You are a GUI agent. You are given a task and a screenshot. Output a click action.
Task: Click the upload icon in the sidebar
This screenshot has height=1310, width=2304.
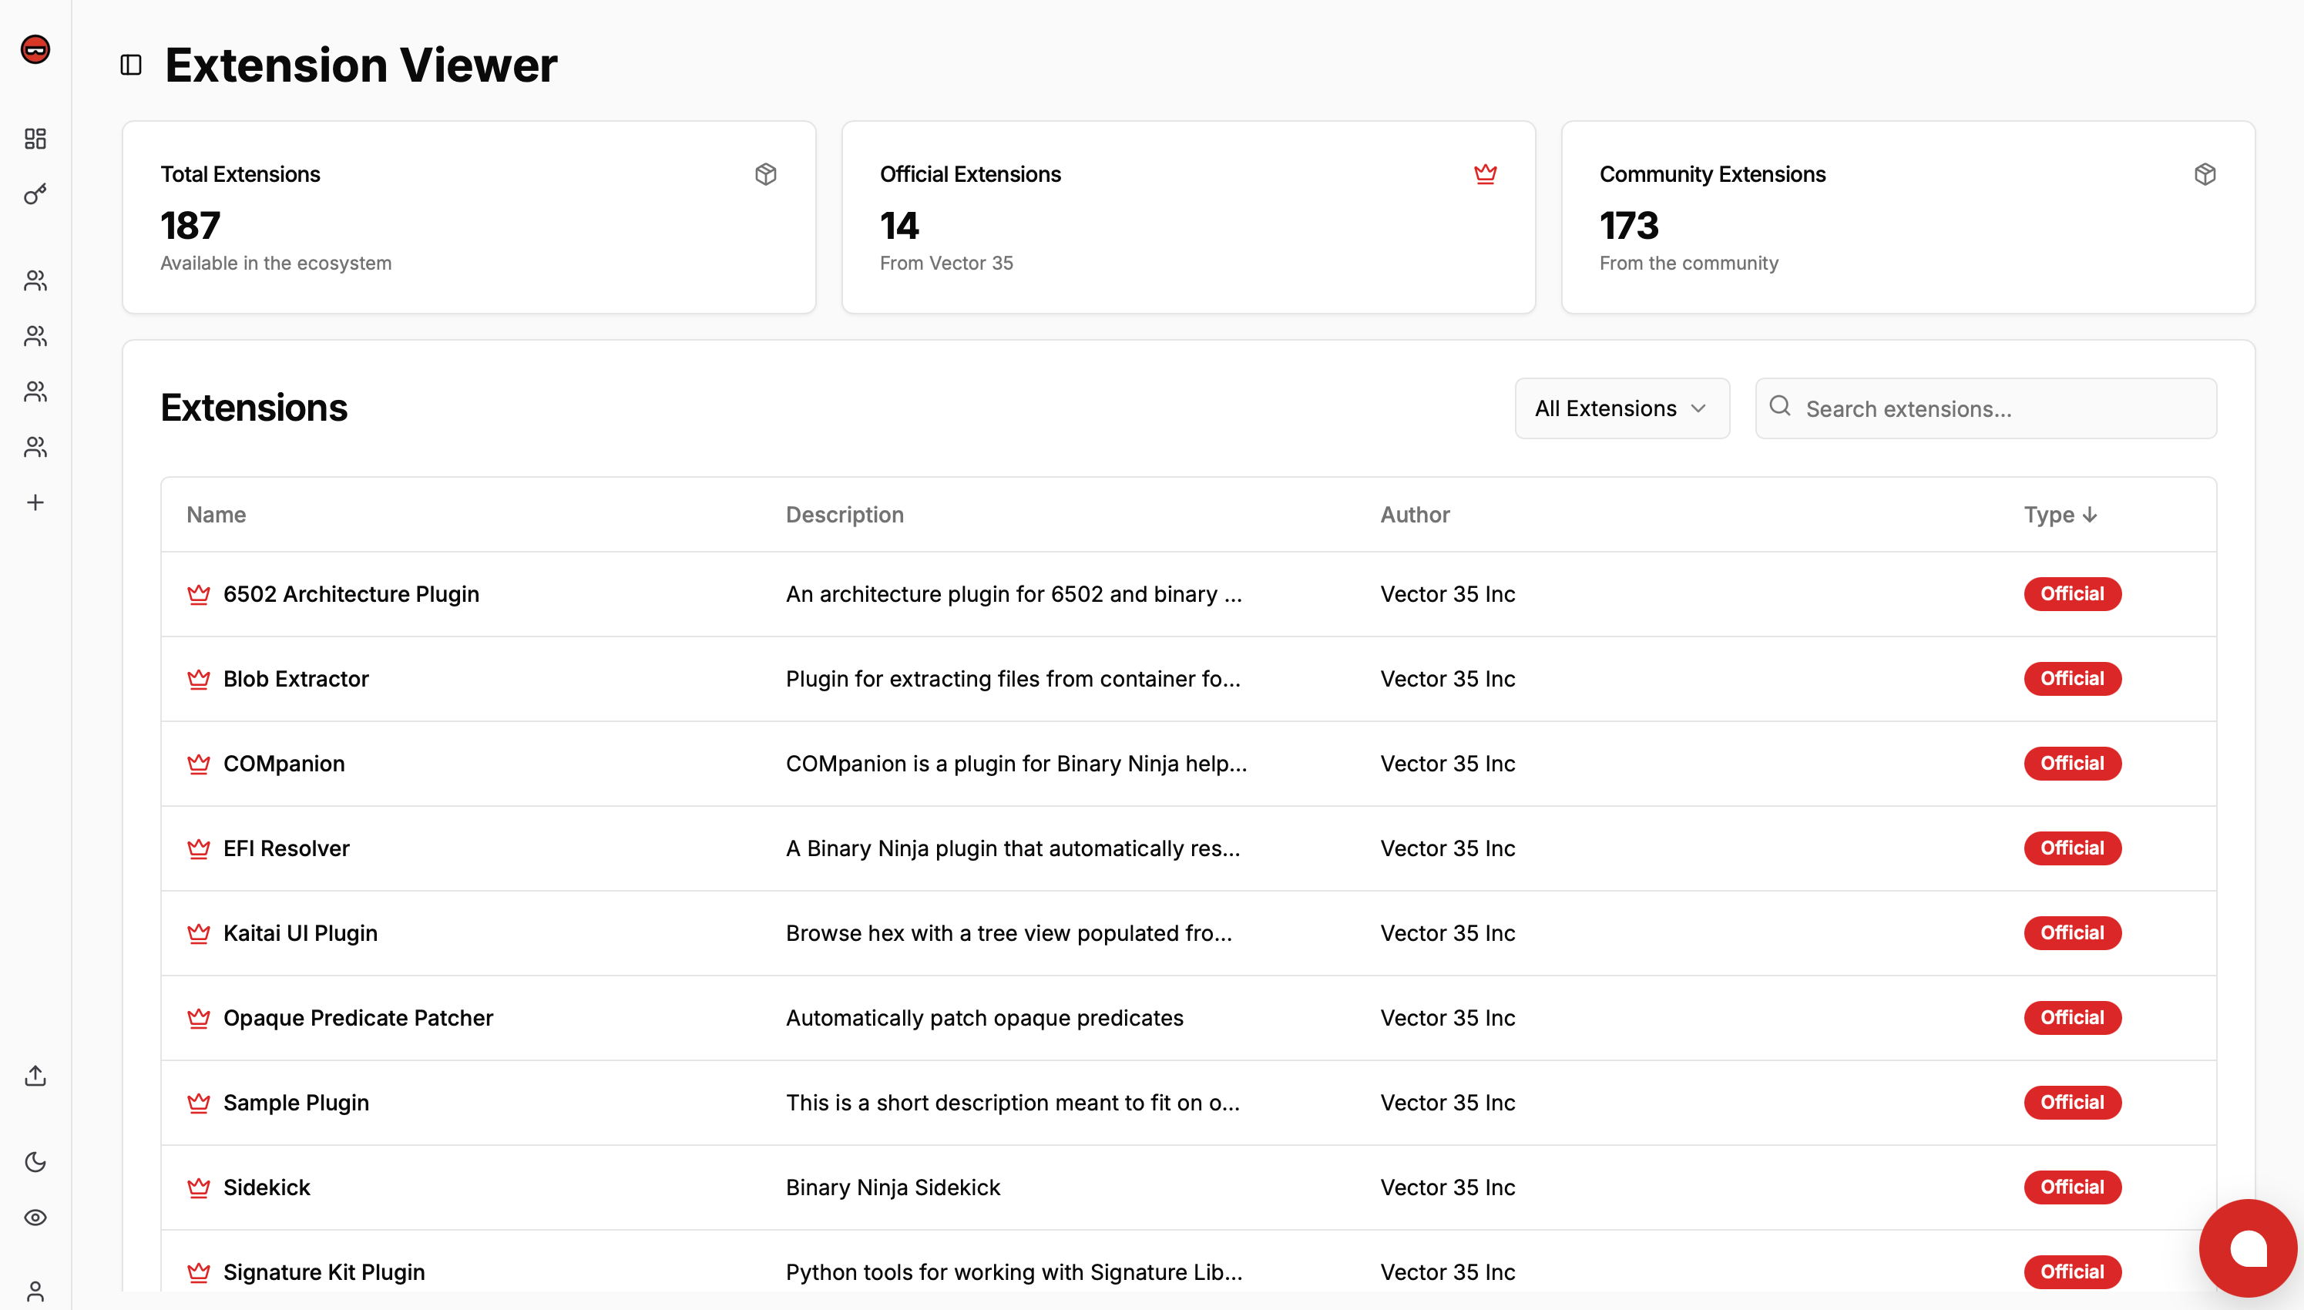point(35,1076)
